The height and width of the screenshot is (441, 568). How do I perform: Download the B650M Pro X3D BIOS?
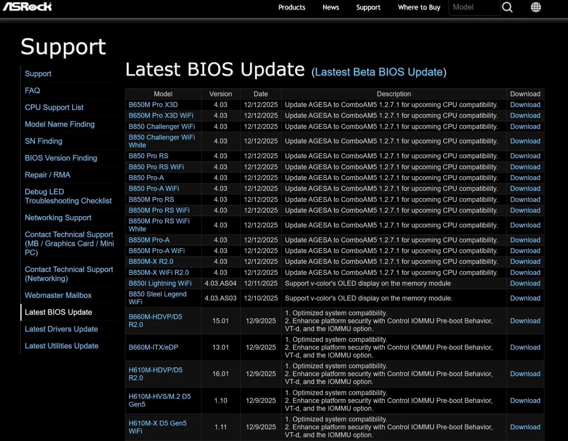(x=525, y=105)
